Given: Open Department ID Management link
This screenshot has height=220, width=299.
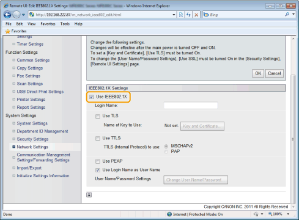Looking at the screenshot, I should coord(42,131).
